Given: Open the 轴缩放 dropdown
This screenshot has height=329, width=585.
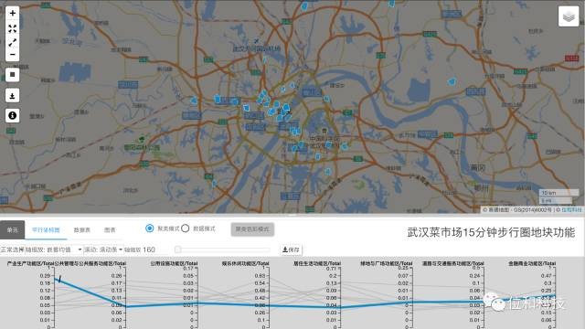Looking at the screenshot, I should tap(63, 249).
